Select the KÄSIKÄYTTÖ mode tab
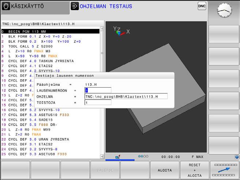 35,8
